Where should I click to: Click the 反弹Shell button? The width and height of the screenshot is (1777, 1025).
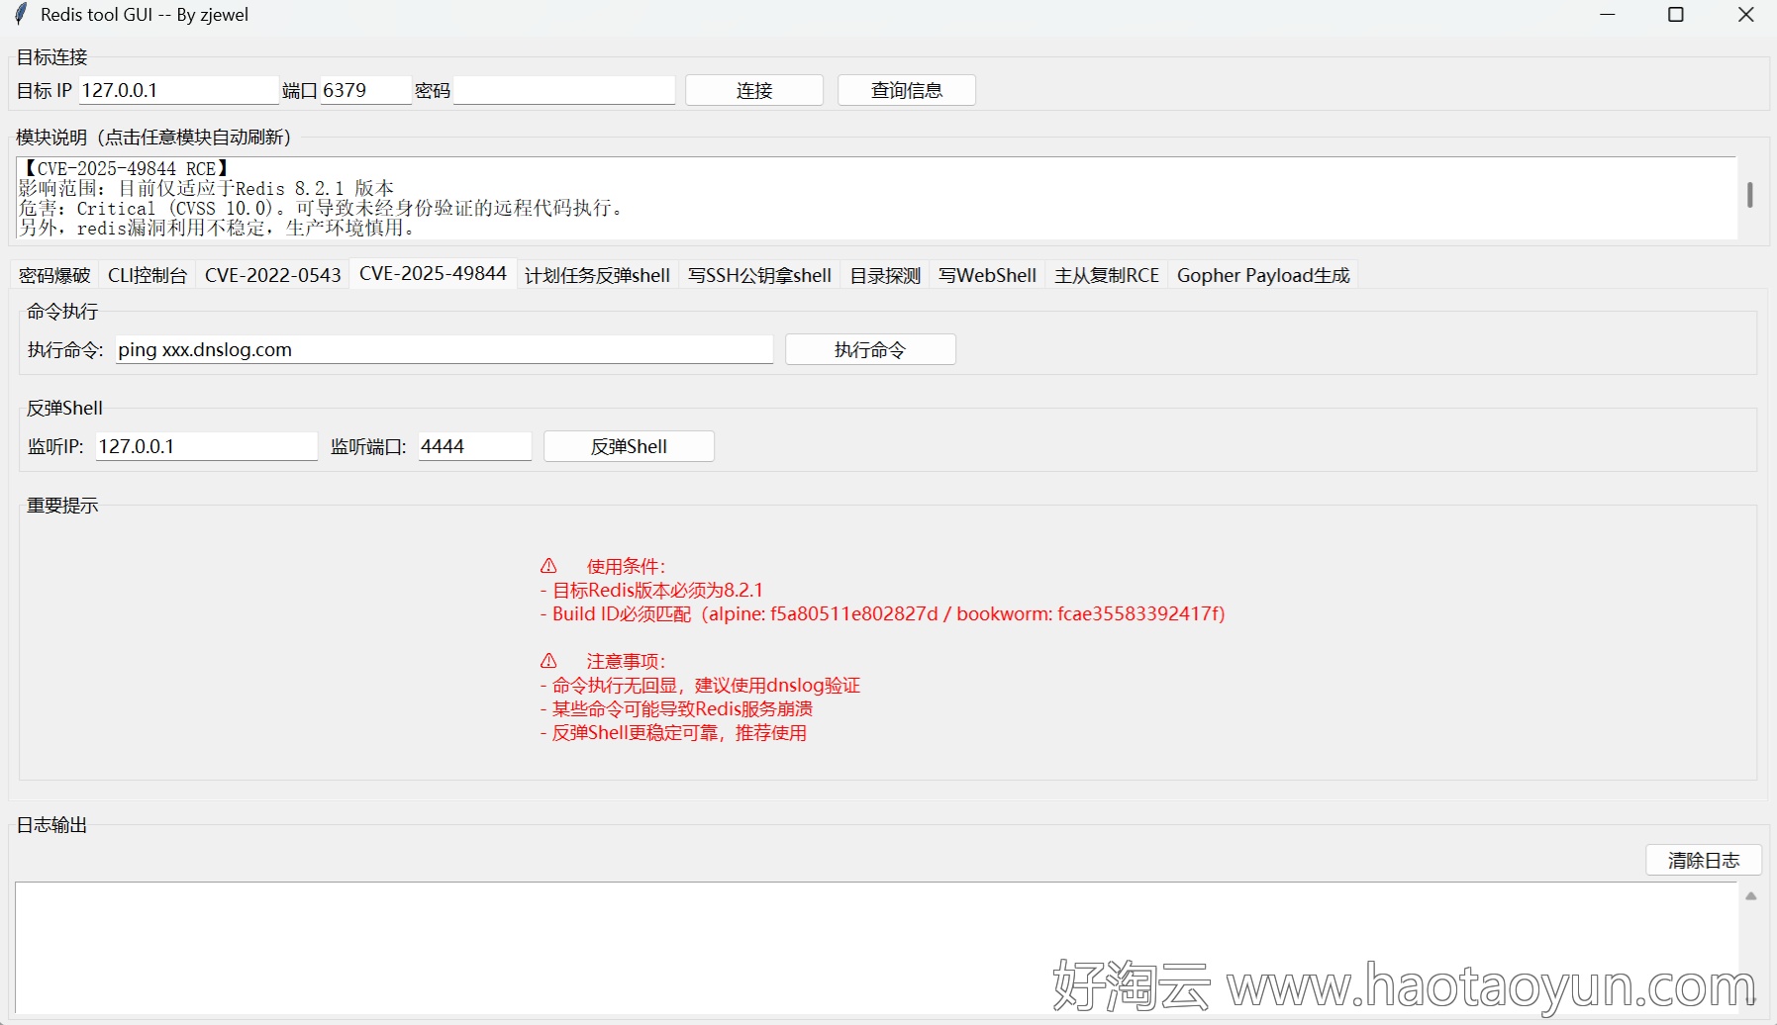coord(629,446)
